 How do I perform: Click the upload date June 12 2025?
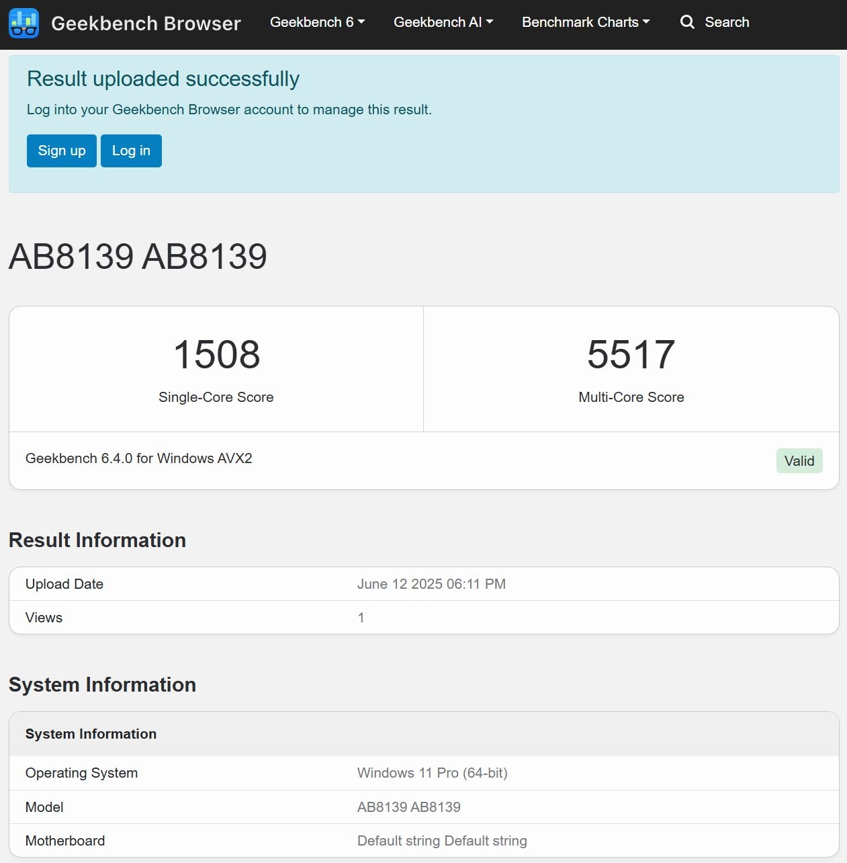[x=431, y=584]
